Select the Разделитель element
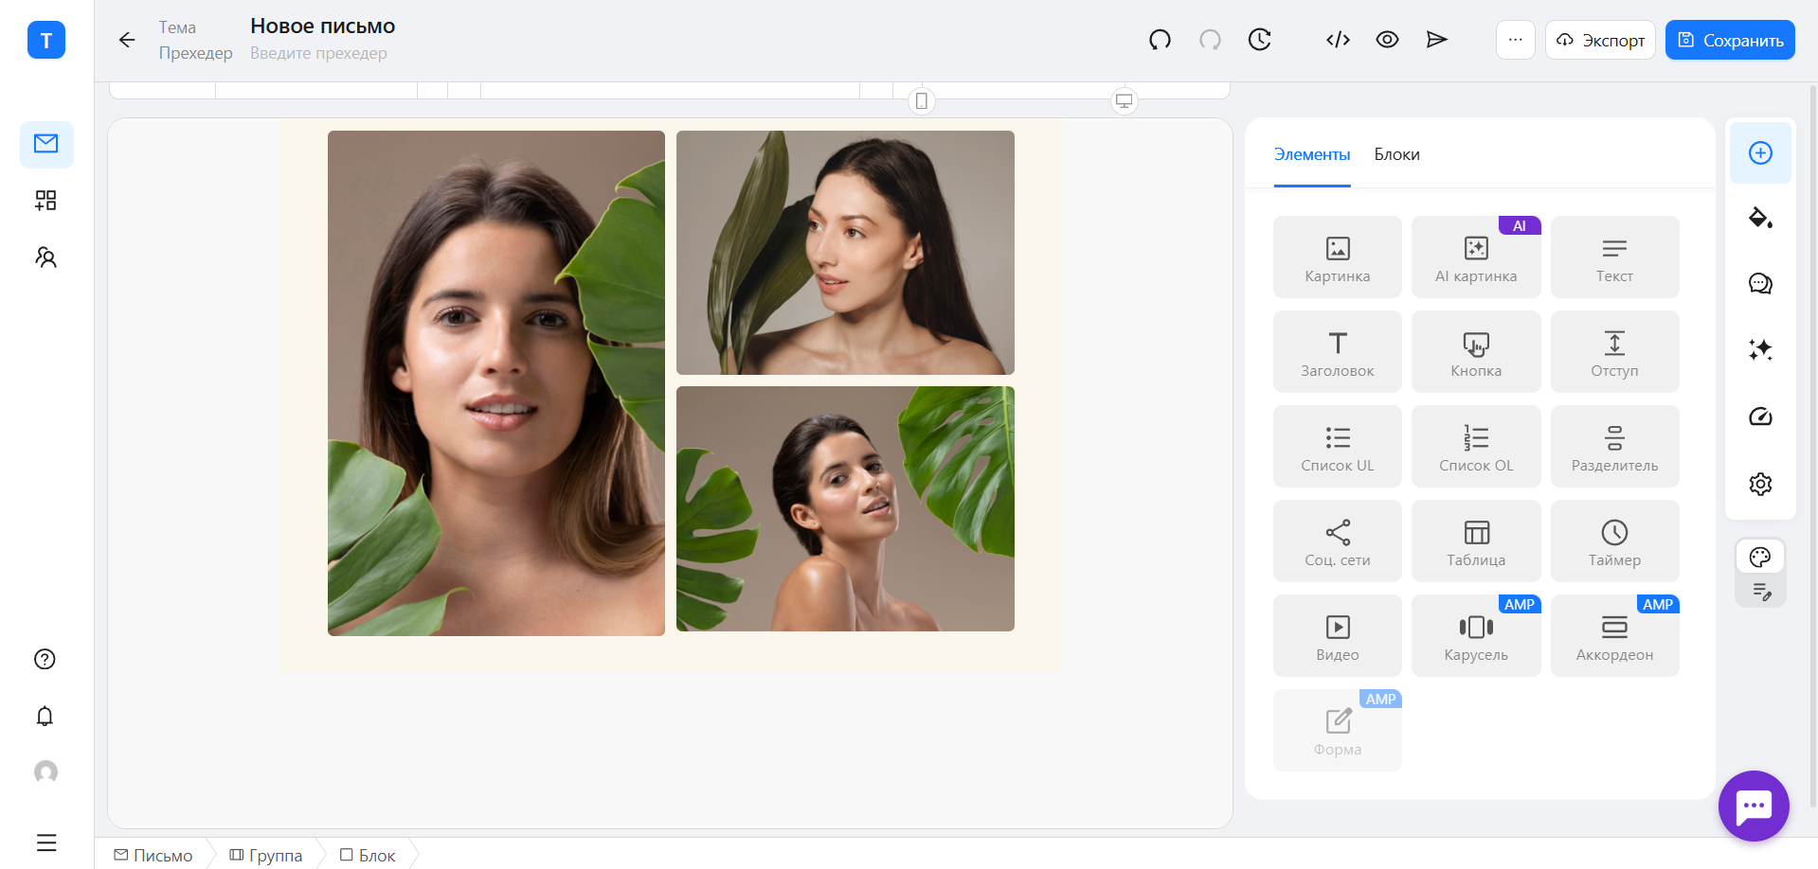1818x869 pixels. click(x=1614, y=447)
